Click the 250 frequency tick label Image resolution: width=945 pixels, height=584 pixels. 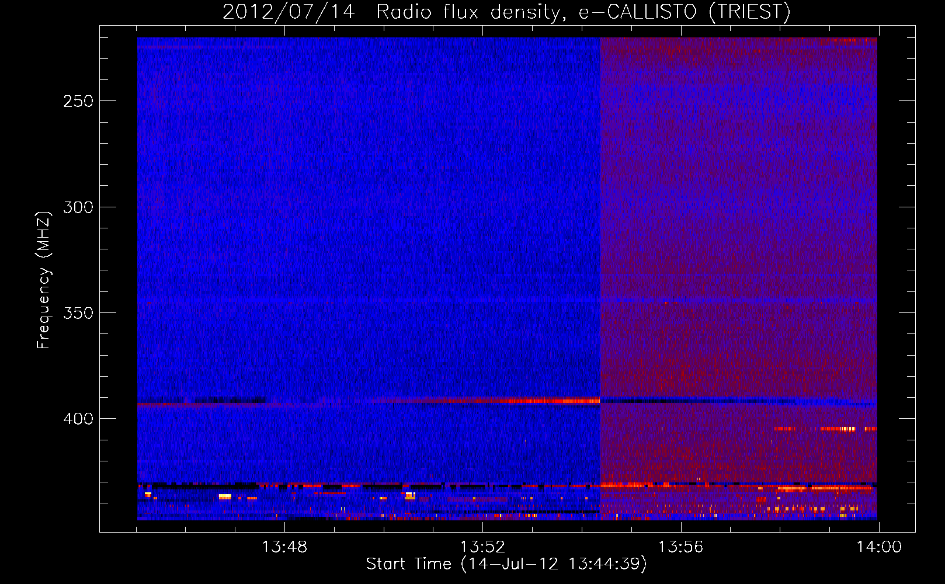[78, 101]
